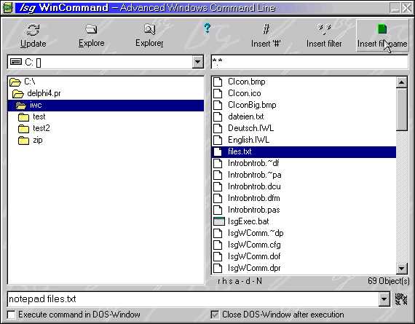Click the execute command icon beside command line
The image size is (415, 324).
pos(401,299)
